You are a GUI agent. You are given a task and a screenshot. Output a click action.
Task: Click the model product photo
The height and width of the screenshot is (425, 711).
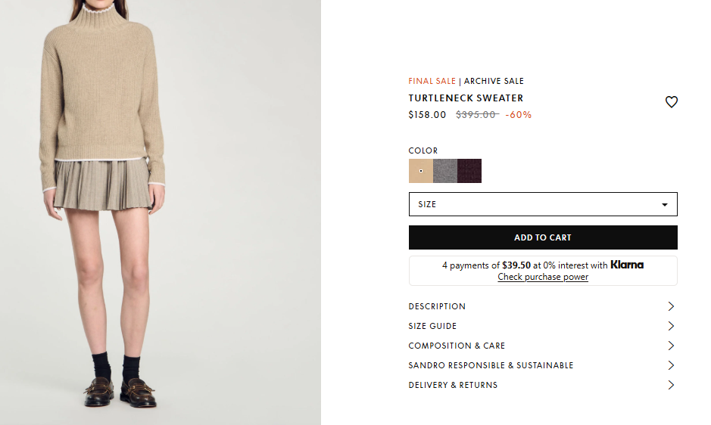(x=161, y=212)
